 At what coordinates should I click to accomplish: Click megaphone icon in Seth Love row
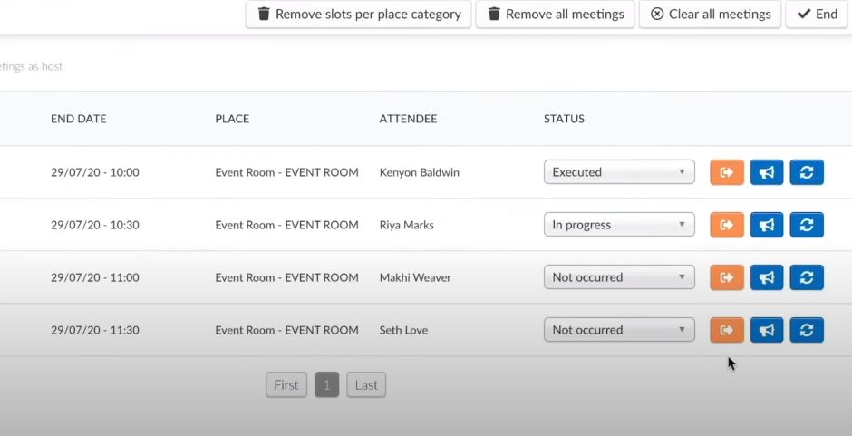(767, 330)
